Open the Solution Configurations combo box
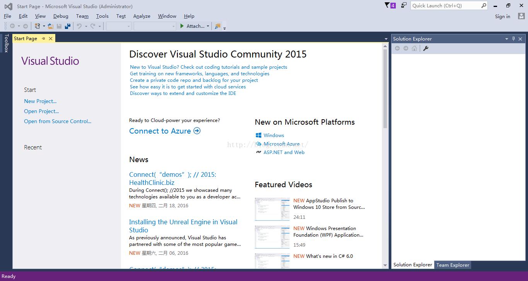Image resolution: width=528 pixels, height=281 pixels. (x=119, y=26)
